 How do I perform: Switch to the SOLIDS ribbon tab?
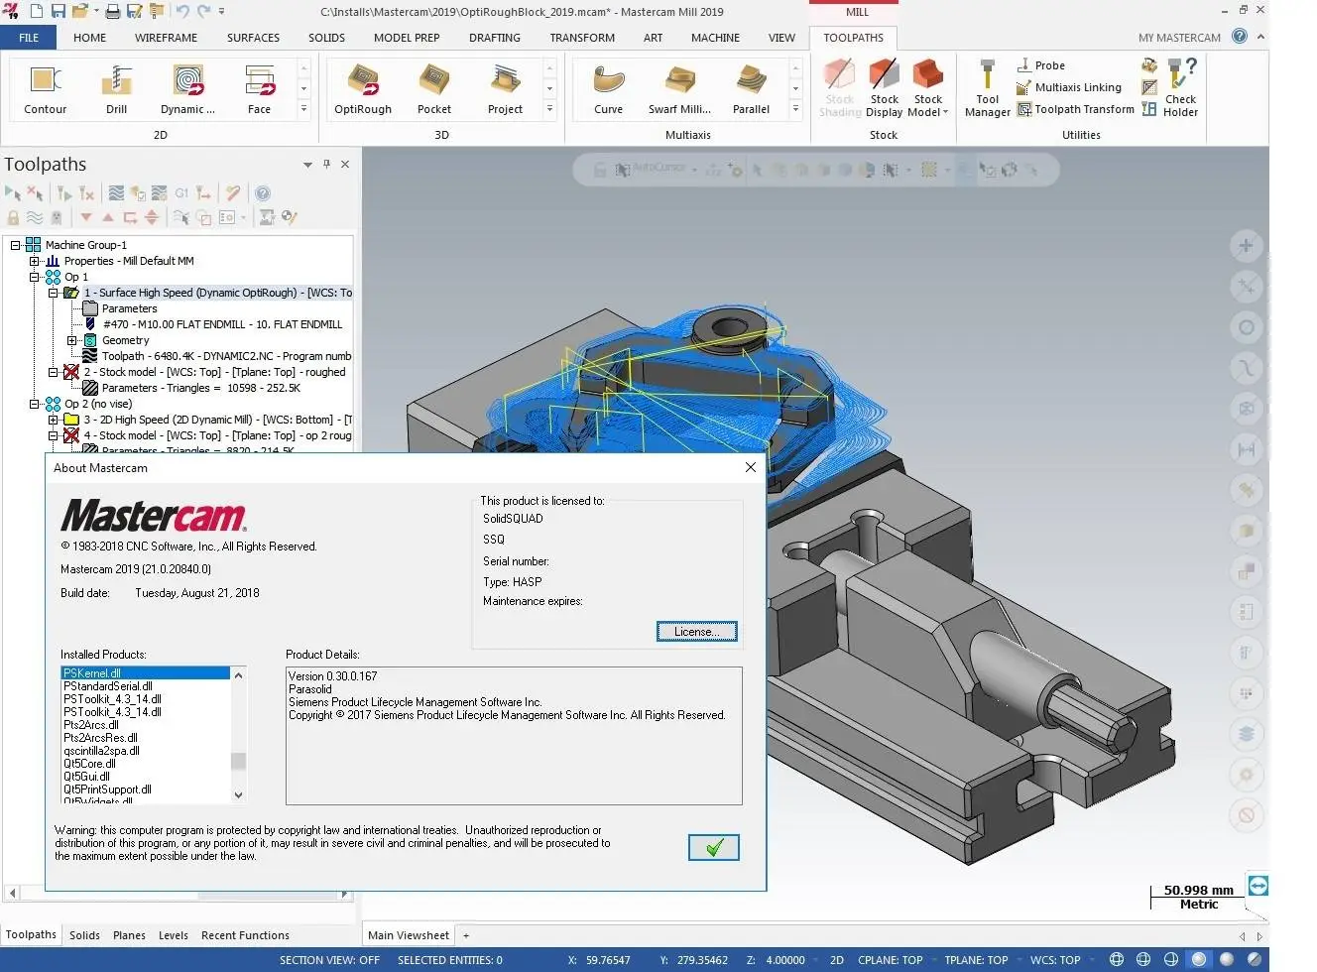pyautogui.click(x=326, y=38)
